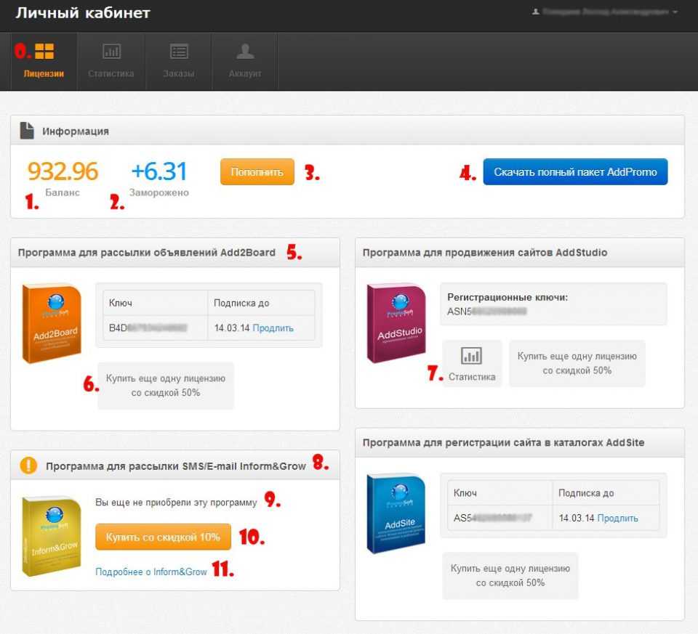Click Продлить for the AddSite subscription

pos(617,519)
